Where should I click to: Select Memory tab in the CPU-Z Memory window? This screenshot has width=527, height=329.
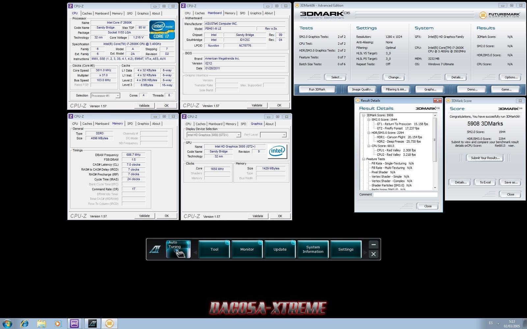118,123
